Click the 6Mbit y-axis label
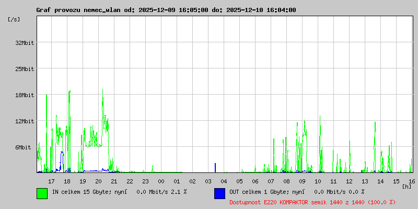Screen dimensions: 418x209 point(23,147)
